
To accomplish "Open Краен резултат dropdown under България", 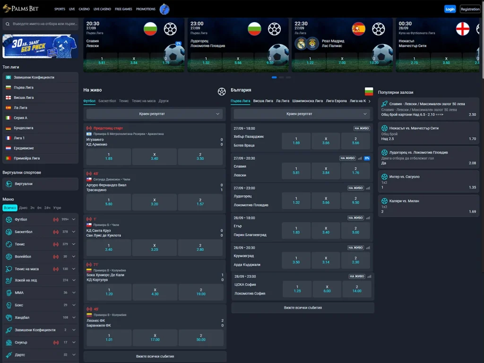I will pos(302,114).
